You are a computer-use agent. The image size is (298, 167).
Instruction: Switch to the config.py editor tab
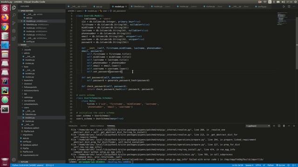pos(262,6)
